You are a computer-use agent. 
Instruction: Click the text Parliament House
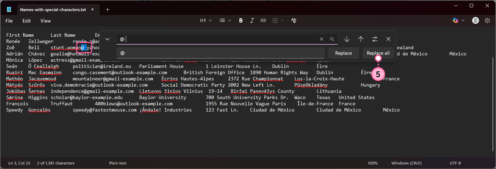[161, 66]
